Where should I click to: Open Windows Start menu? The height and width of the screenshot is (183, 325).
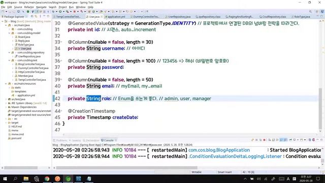[5, 178]
